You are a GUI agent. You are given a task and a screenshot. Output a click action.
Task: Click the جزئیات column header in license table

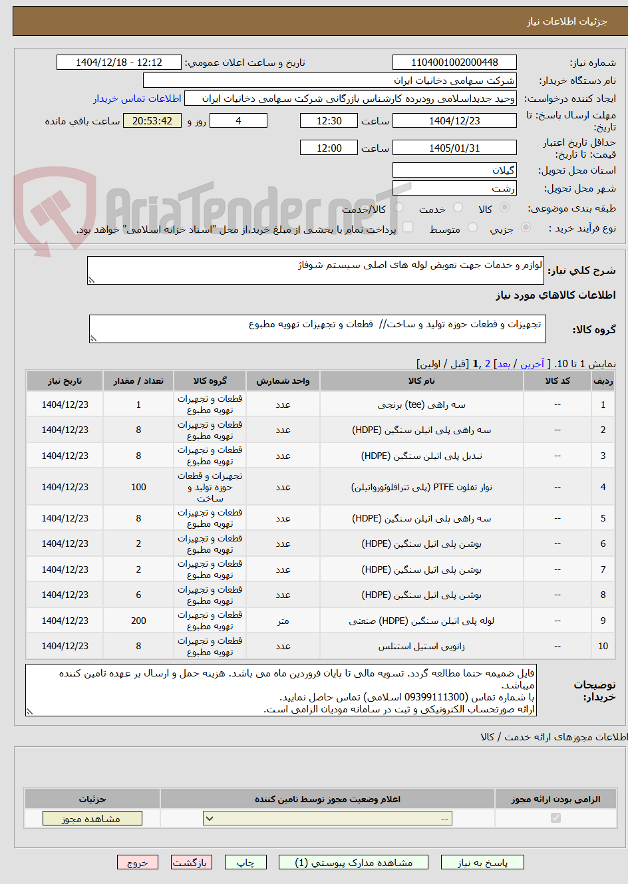coord(92,799)
